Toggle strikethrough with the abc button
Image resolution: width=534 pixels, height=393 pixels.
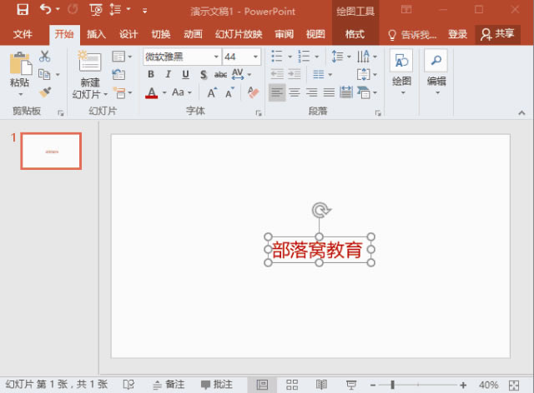(x=220, y=74)
